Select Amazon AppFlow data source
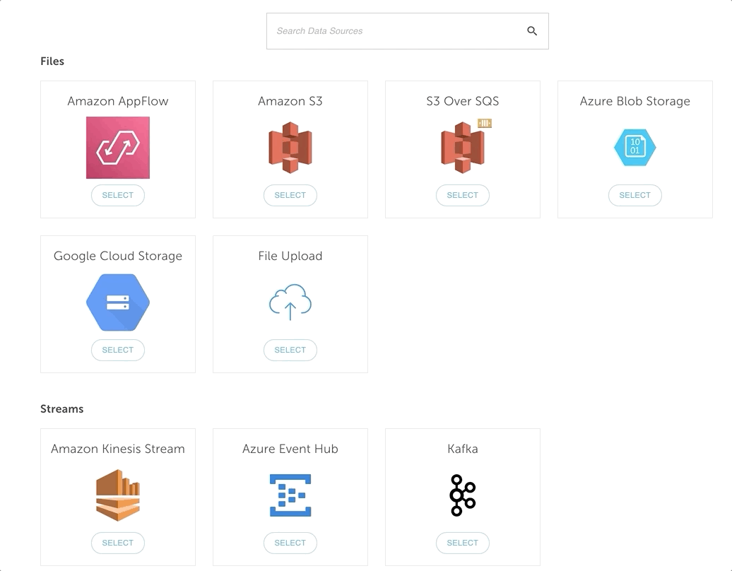The width and height of the screenshot is (732, 571). (117, 195)
